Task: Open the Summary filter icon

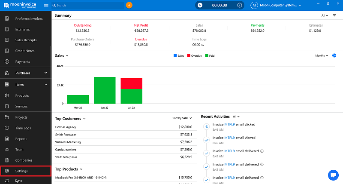Action: [334, 15]
